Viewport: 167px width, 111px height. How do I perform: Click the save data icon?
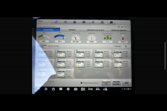(102, 22)
